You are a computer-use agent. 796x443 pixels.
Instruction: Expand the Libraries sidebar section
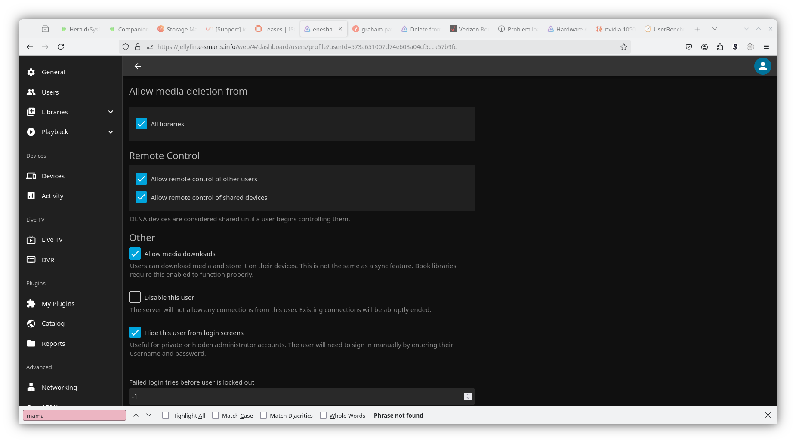111,112
